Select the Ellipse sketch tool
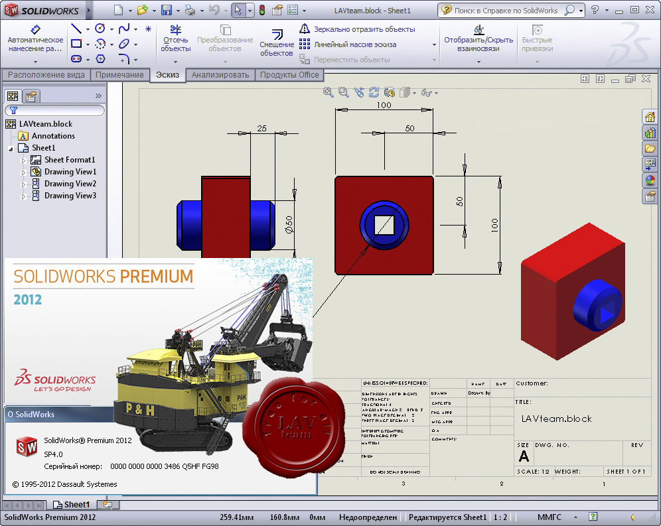 click(124, 43)
